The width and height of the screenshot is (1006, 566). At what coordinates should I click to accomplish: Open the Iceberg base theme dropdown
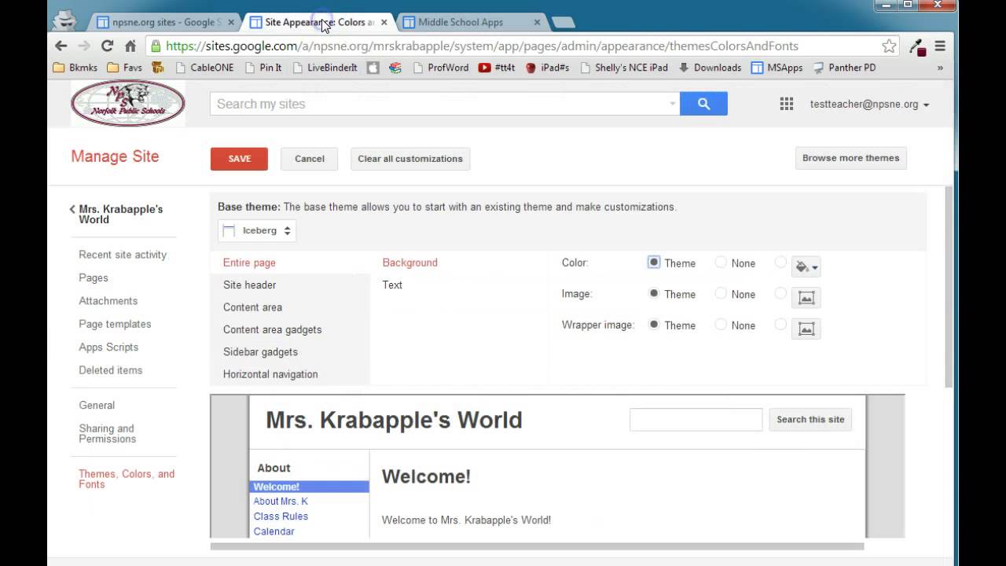pos(257,230)
